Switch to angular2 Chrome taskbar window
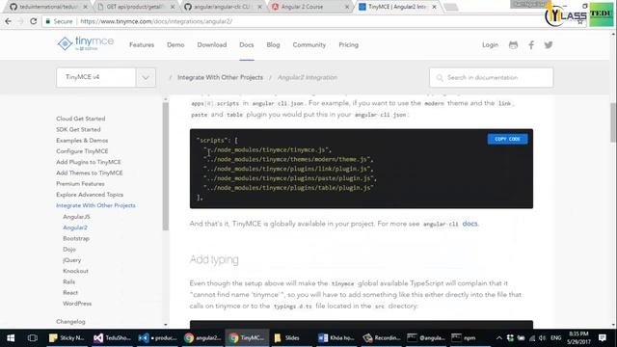This screenshot has width=617, height=347. tap(202, 338)
